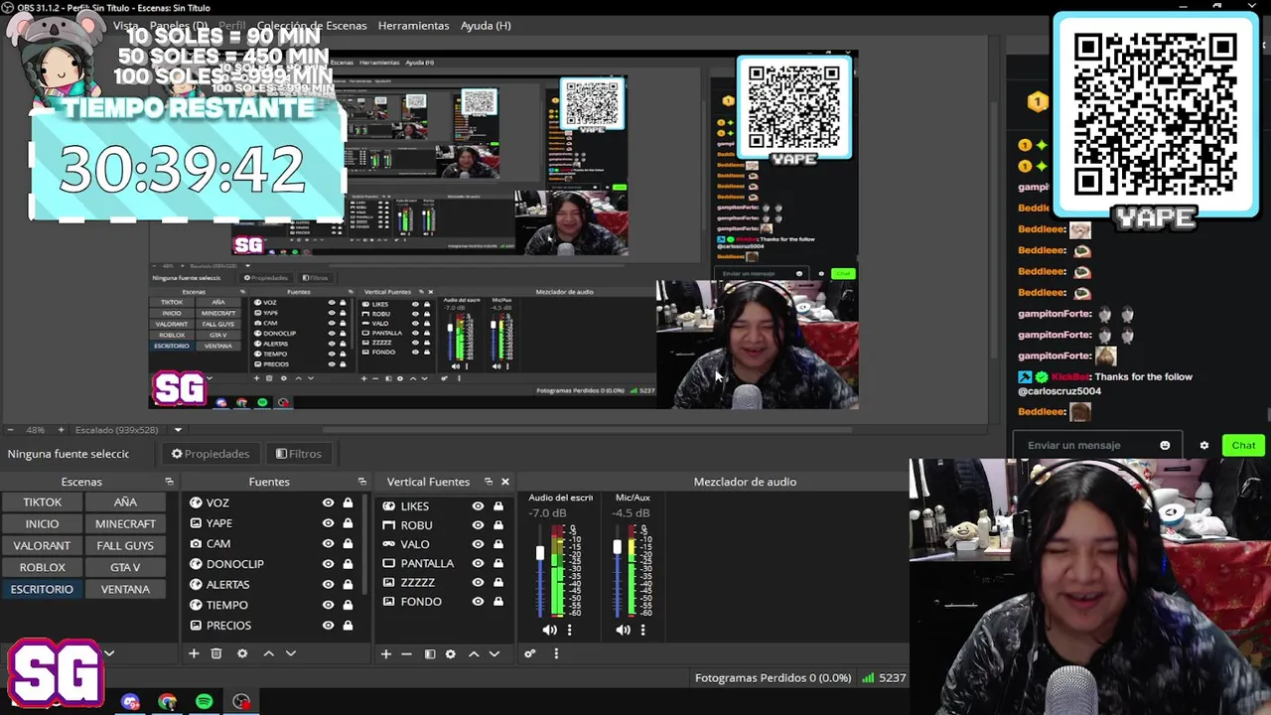Open audio mixer three-dot menu

tap(556, 653)
